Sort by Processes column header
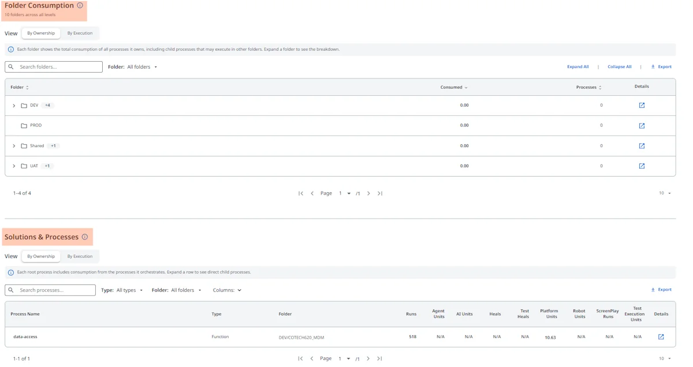Screen dimensions: 693x367 (x=588, y=87)
